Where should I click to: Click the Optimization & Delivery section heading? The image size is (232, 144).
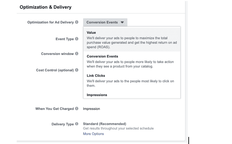46,7
